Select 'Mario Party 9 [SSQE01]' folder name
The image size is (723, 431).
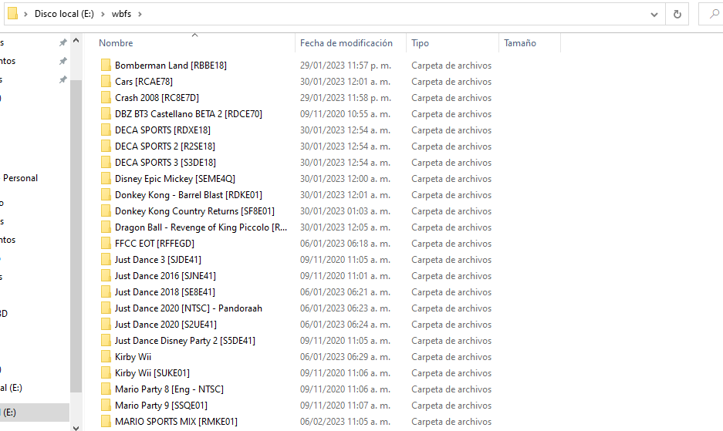[x=161, y=406]
